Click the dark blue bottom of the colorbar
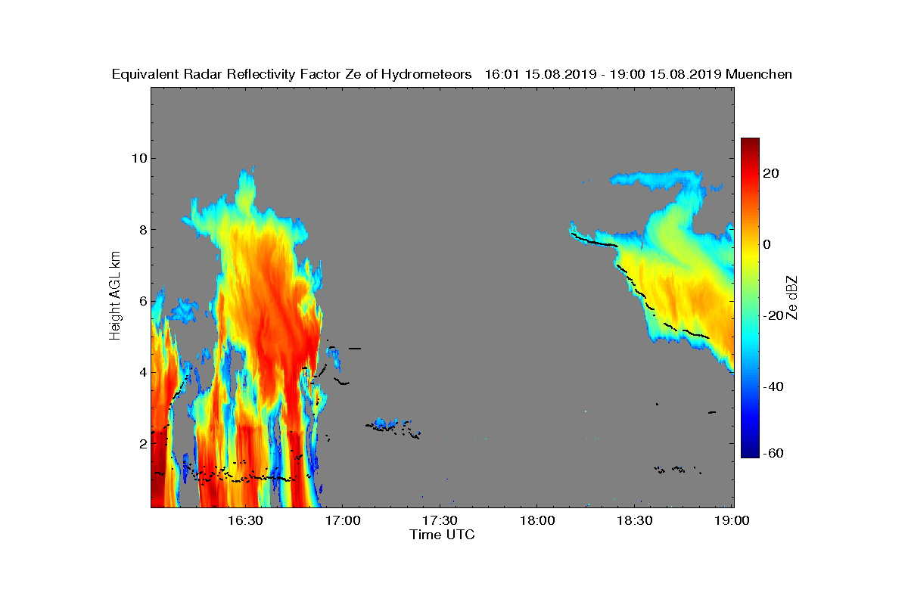This screenshot has height=605, width=908. tap(750, 452)
